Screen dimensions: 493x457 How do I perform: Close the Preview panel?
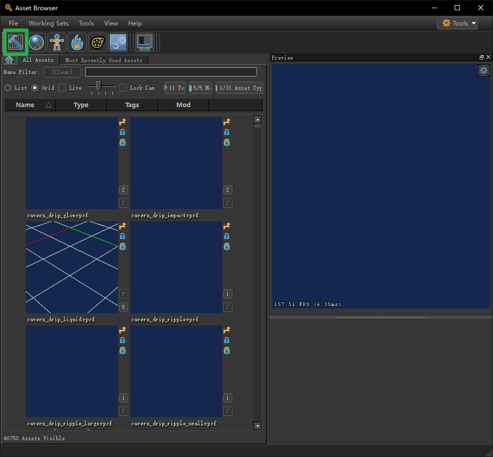[x=488, y=57]
